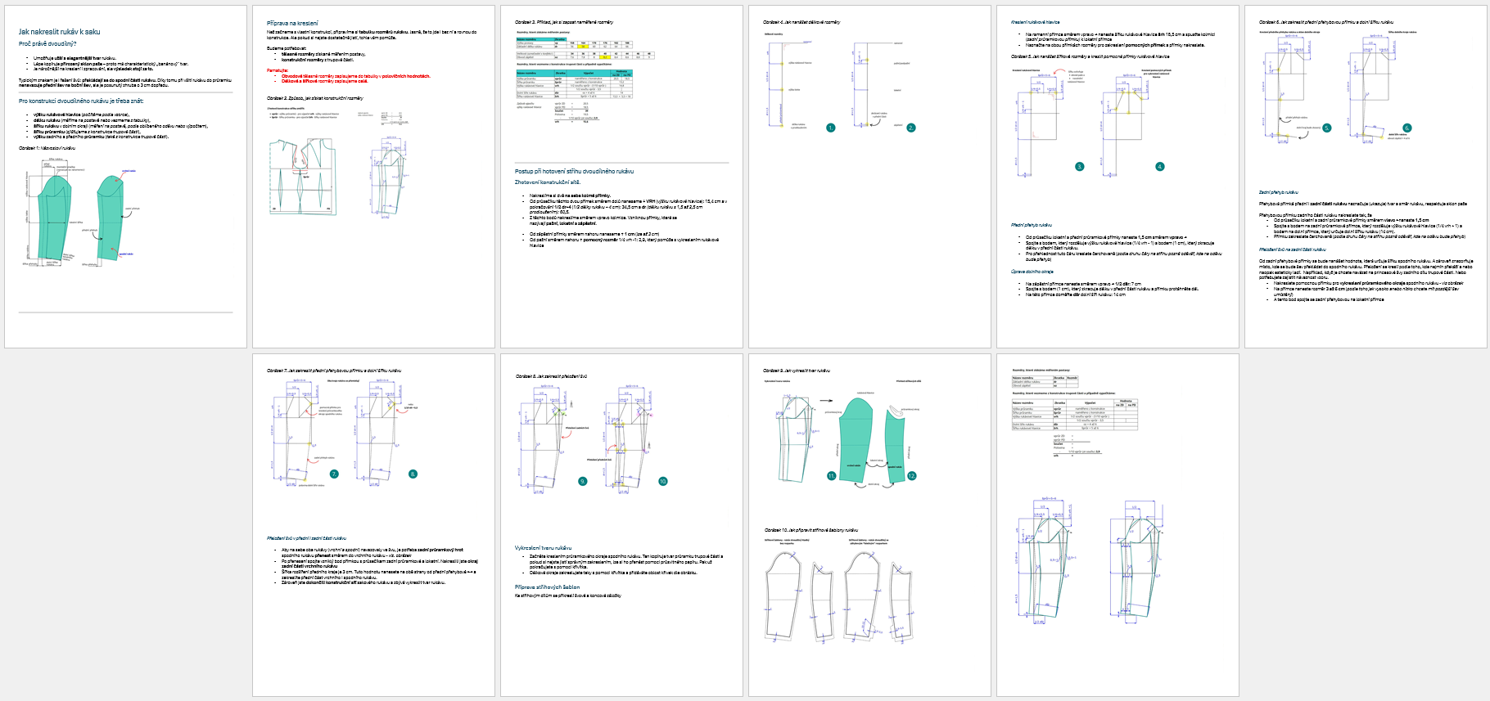1490x701 pixels.
Task: Select the teal circle numbered 10
Action: pyautogui.click(x=663, y=481)
